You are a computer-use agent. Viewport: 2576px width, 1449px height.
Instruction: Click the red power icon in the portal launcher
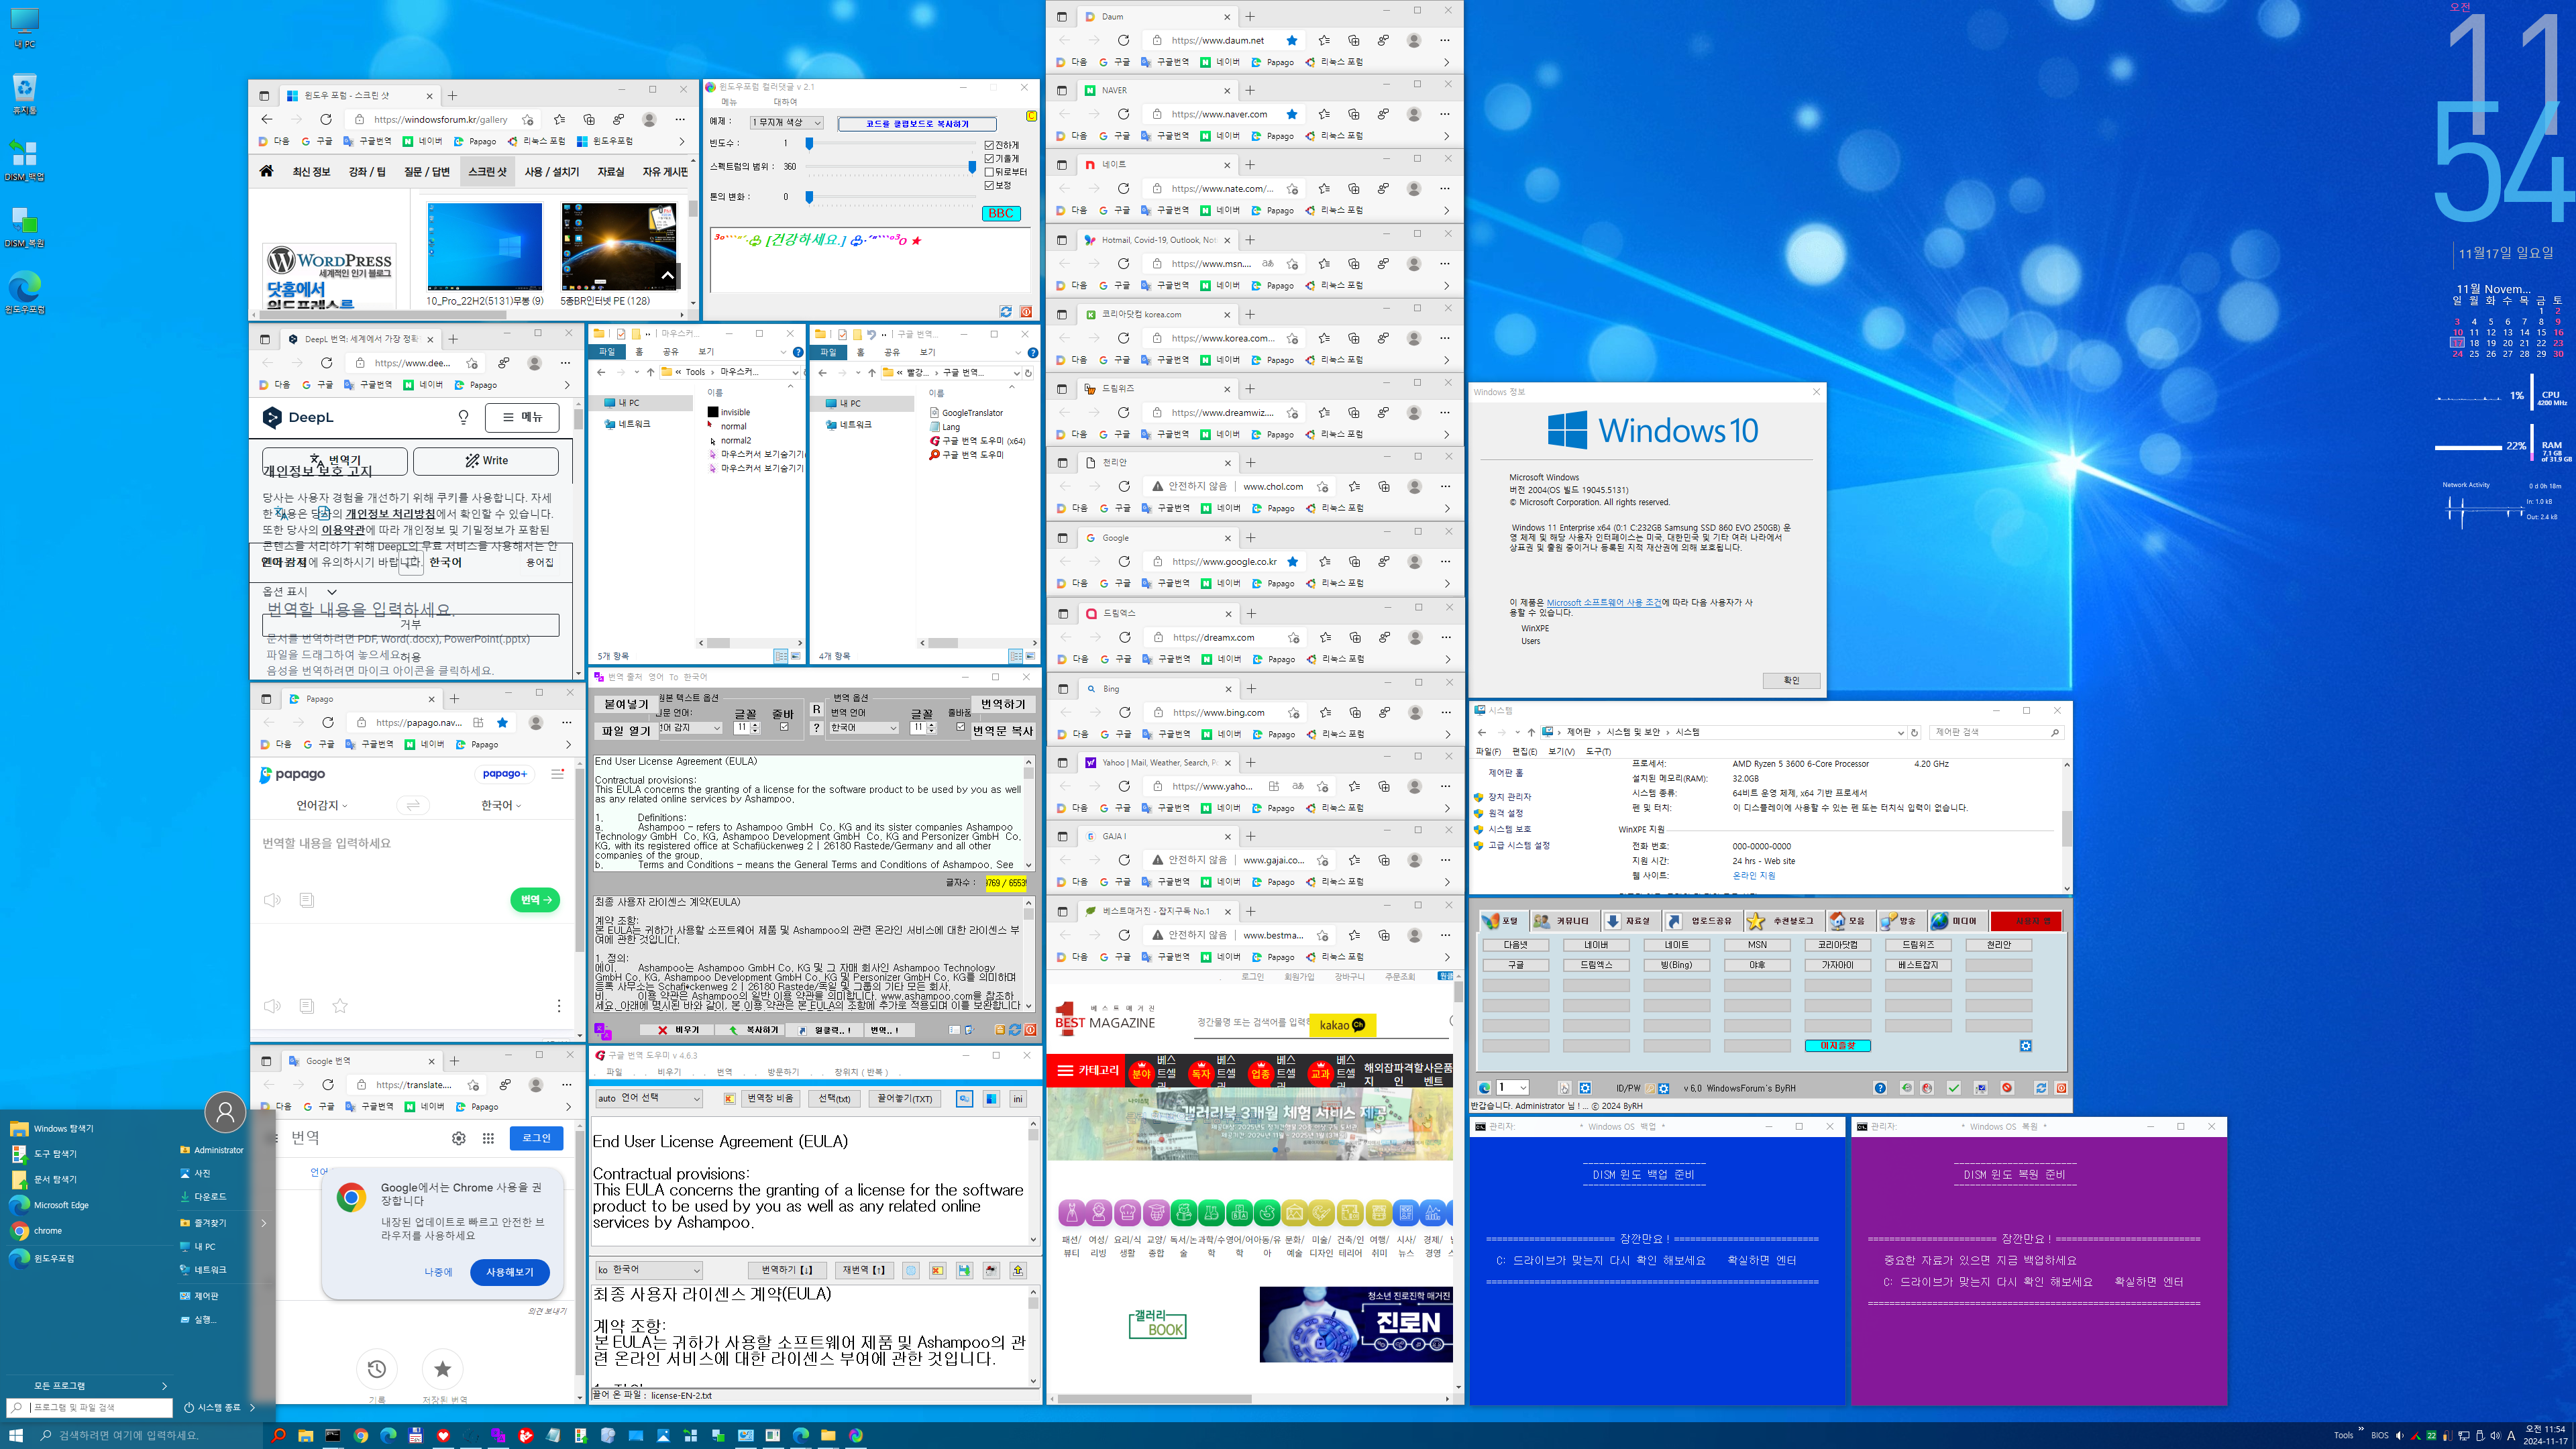tap(2061, 1088)
